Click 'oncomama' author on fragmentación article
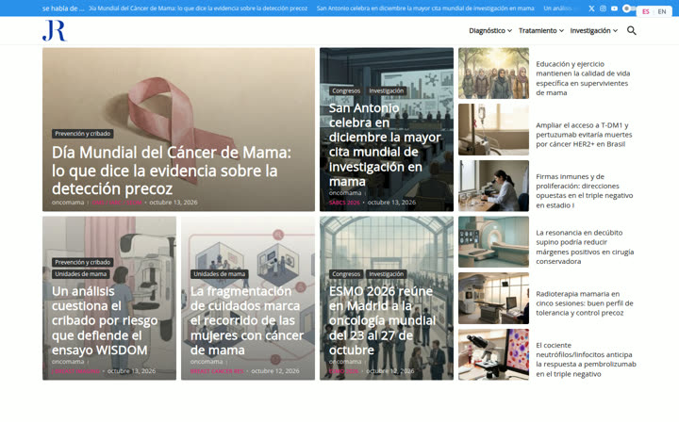Screen dimensions: 679x424 coord(207,362)
